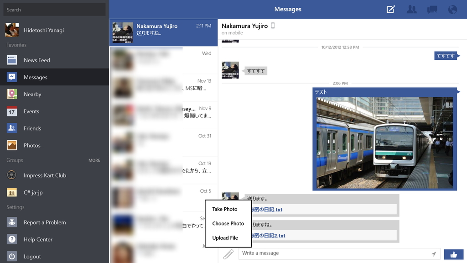Click the Messages title in header

(x=288, y=9)
